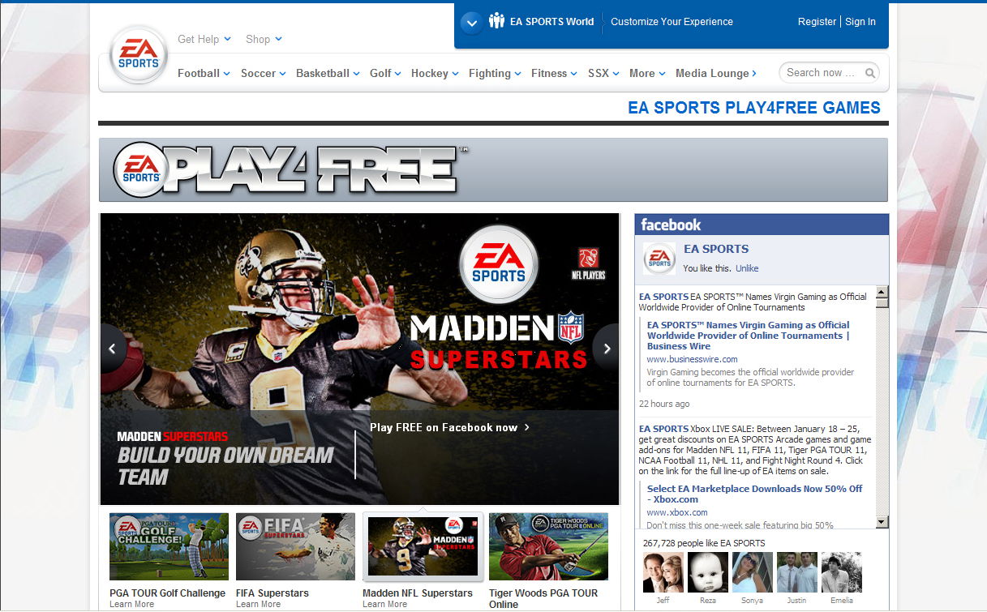987x612 pixels.
Task: Expand the Hockey menu
Action: pyautogui.click(x=435, y=73)
